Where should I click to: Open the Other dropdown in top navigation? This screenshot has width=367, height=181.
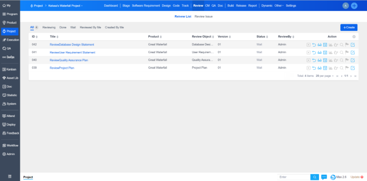[x=279, y=6]
